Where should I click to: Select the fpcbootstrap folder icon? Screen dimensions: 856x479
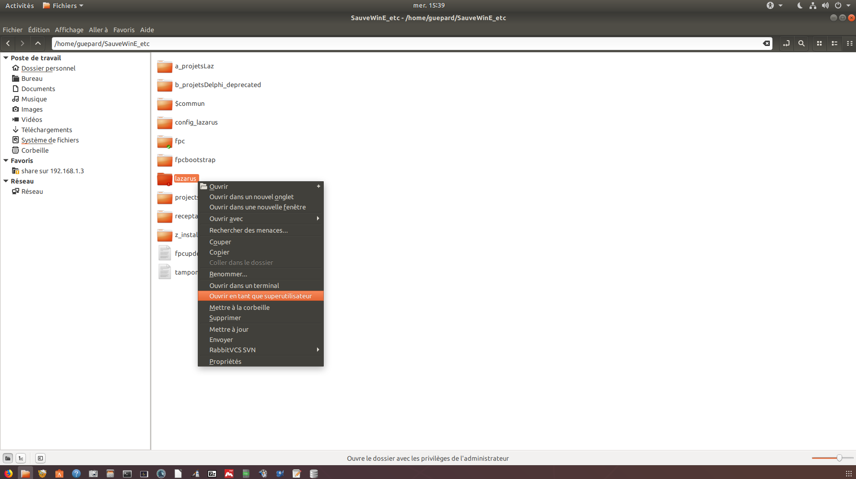(164, 160)
